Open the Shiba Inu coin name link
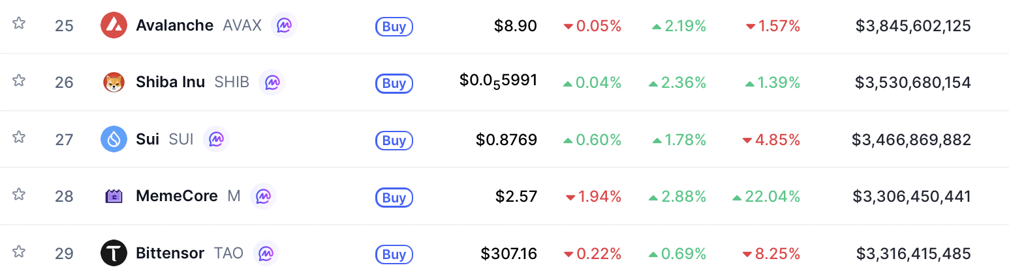 click(170, 83)
